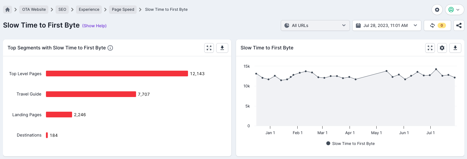Click the Jul 1 axis label
The image size is (467, 159).
click(430, 133)
